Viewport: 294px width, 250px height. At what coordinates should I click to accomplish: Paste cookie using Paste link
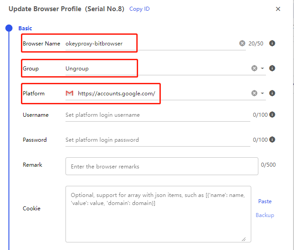[x=265, y=201]
